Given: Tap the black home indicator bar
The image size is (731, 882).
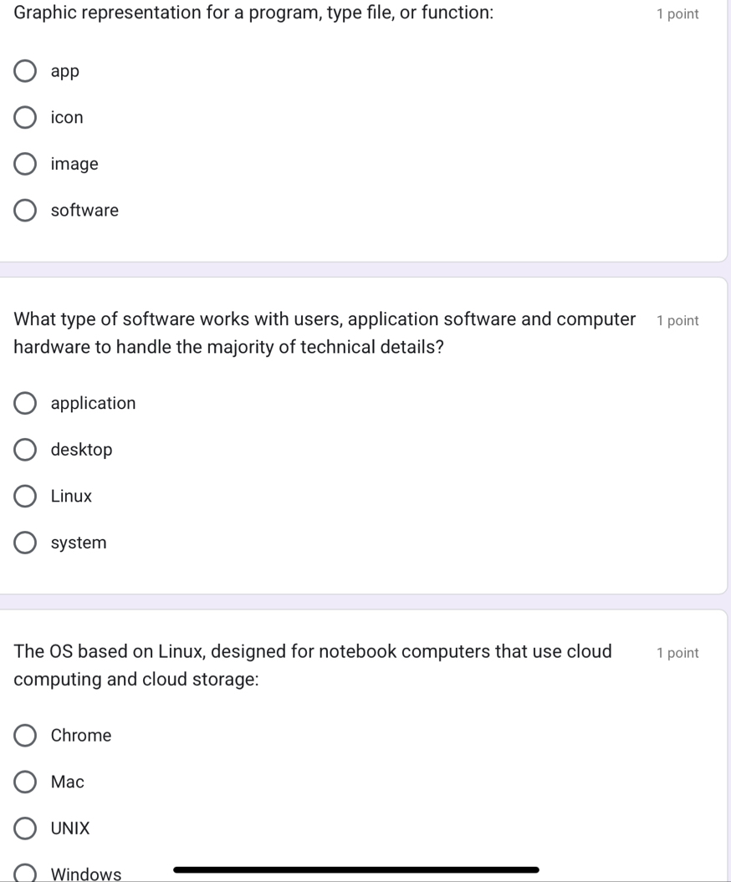Looking at the screenshot, I should point(355,869).
